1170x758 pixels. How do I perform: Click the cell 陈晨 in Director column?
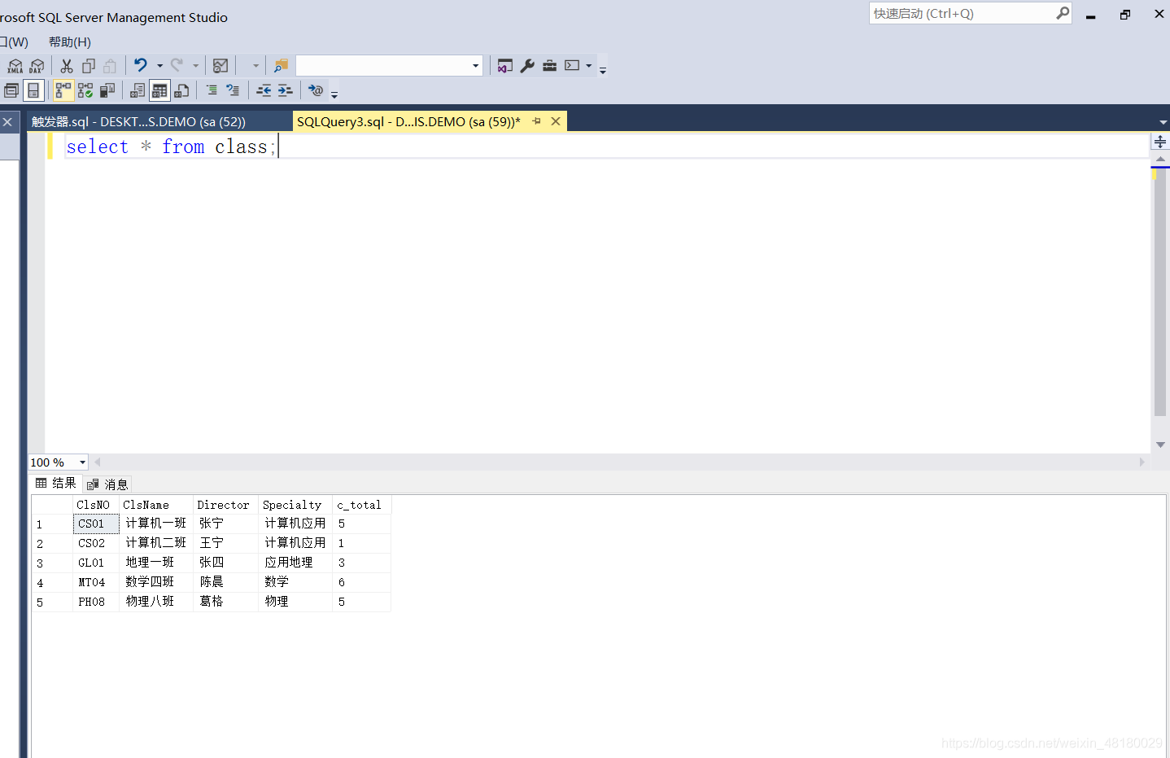click(225, 582)
